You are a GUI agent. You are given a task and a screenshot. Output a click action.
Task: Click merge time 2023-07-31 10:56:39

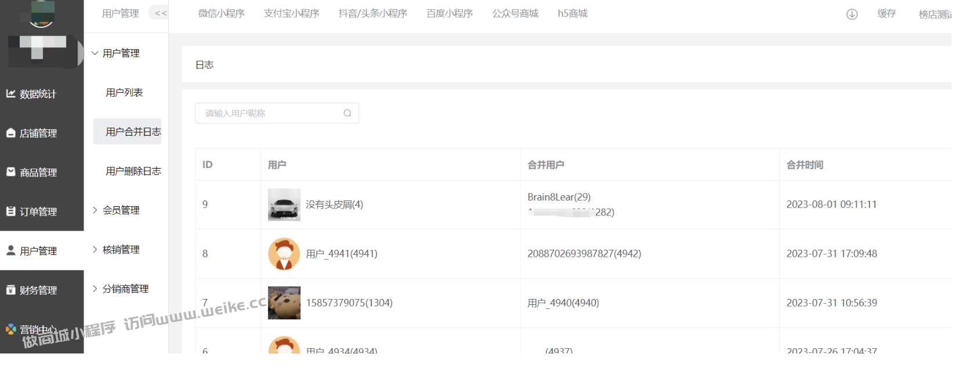(831, 303)
